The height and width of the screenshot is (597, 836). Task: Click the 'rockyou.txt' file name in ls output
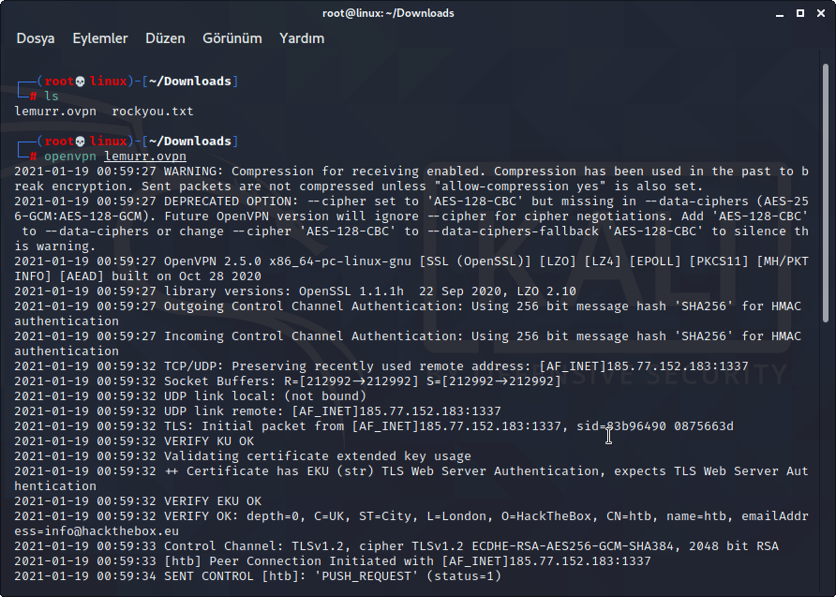[x=153, y=112]
